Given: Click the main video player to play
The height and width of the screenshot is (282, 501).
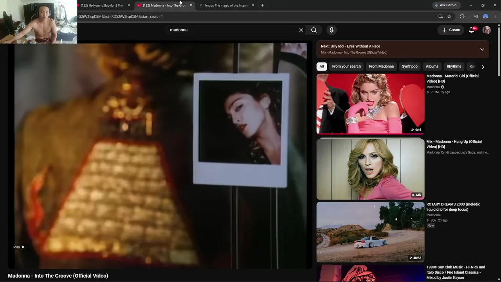Looking at the screenshot, I should coord(160,156).
